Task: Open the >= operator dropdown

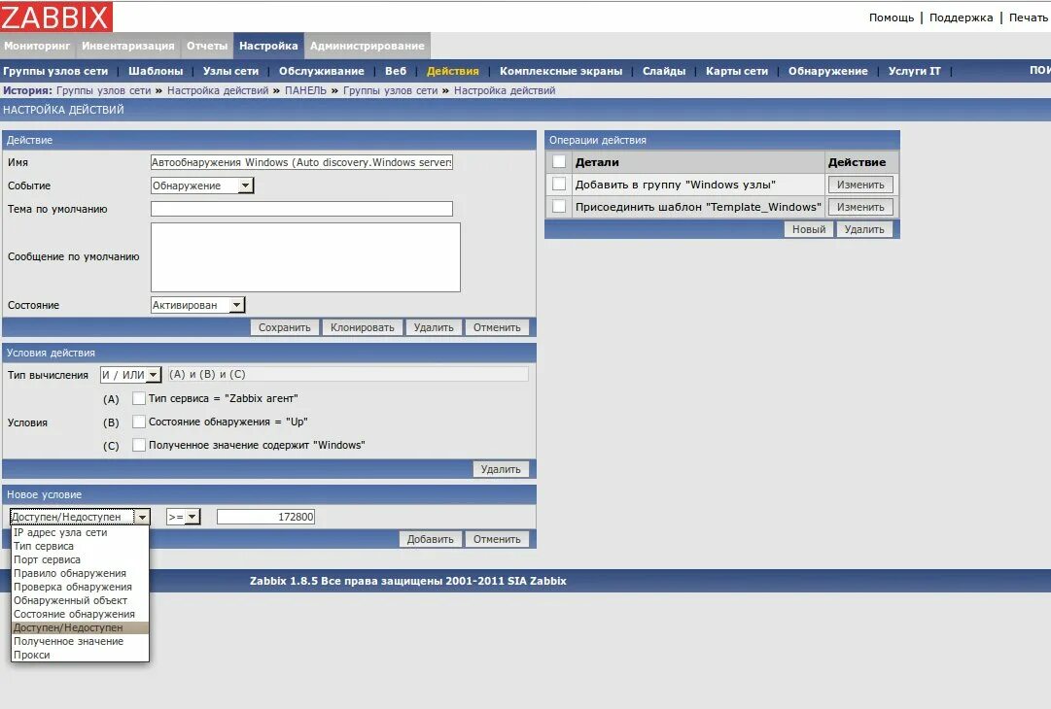Action: point(183,517)
